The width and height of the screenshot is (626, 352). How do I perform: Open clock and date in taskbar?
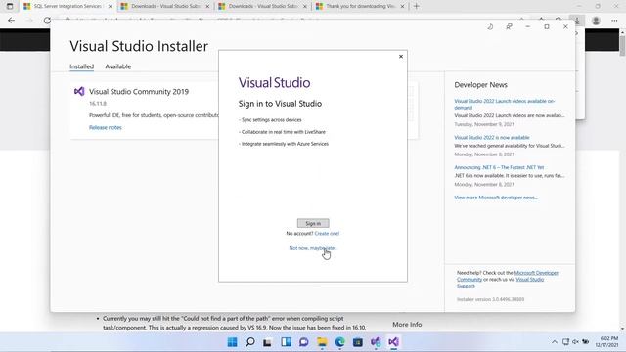pos(606,342)
